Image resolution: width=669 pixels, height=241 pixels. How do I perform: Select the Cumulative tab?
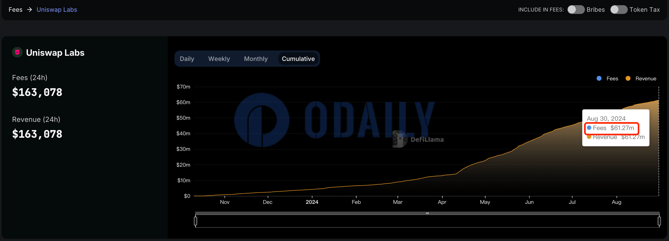(x=298, y=59)
